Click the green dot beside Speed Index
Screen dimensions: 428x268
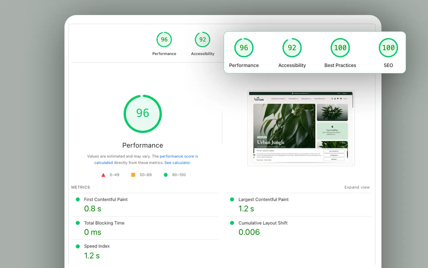(78, 246)
